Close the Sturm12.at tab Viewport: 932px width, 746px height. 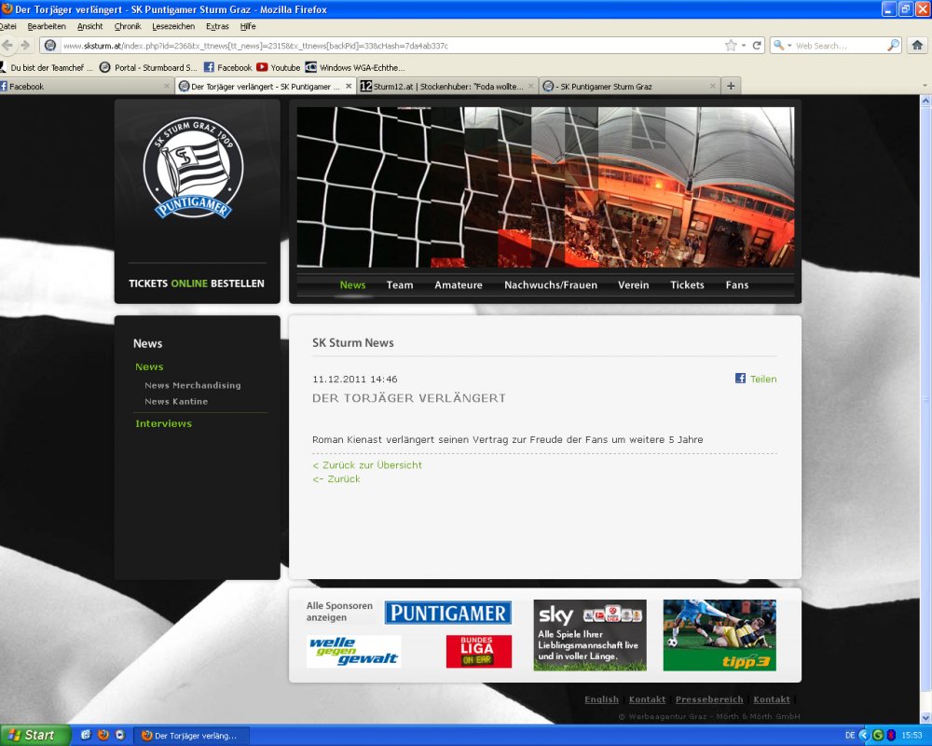[531, 87]
